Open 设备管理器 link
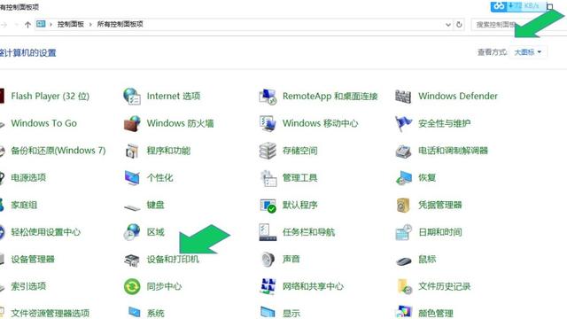 click(33, 260)
